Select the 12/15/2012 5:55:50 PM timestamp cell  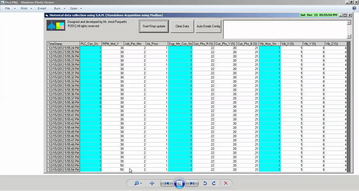[x=63, y=153]
